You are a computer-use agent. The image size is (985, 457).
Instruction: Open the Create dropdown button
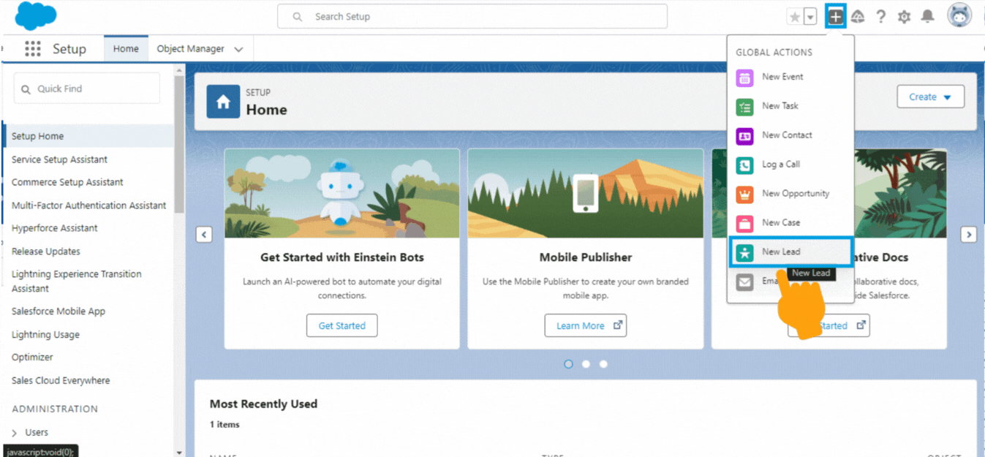coord(930,97)
